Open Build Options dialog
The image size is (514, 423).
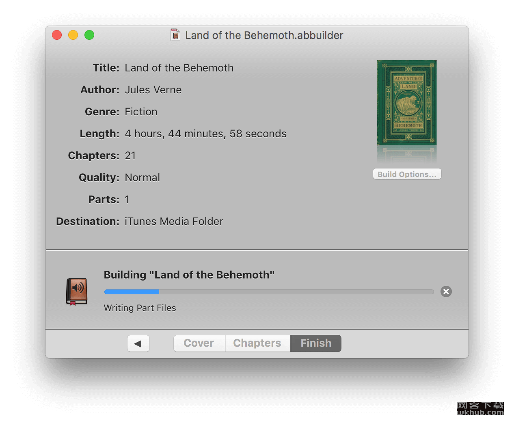(407, 174)
